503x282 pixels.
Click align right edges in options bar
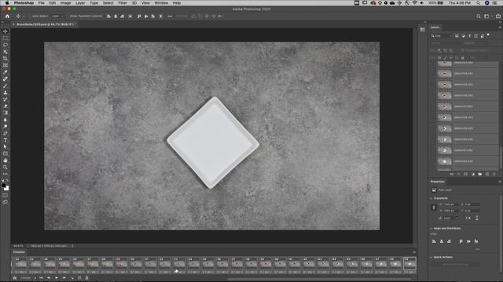pyautogui.click(x=123, y=16)
